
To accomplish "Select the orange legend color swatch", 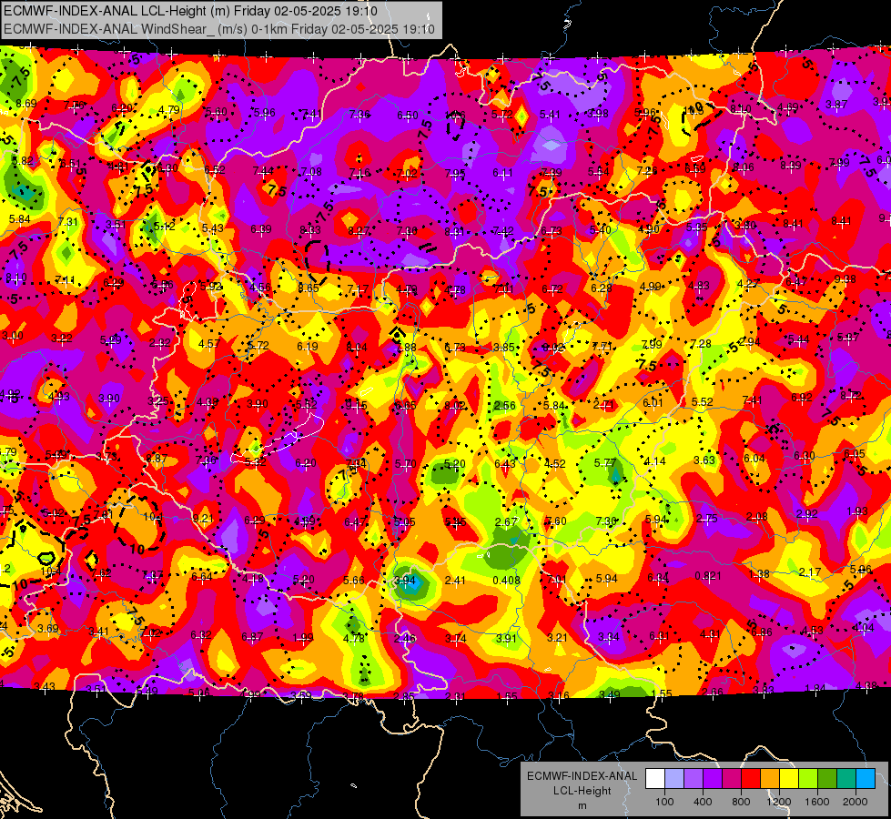I will [770, 779].
